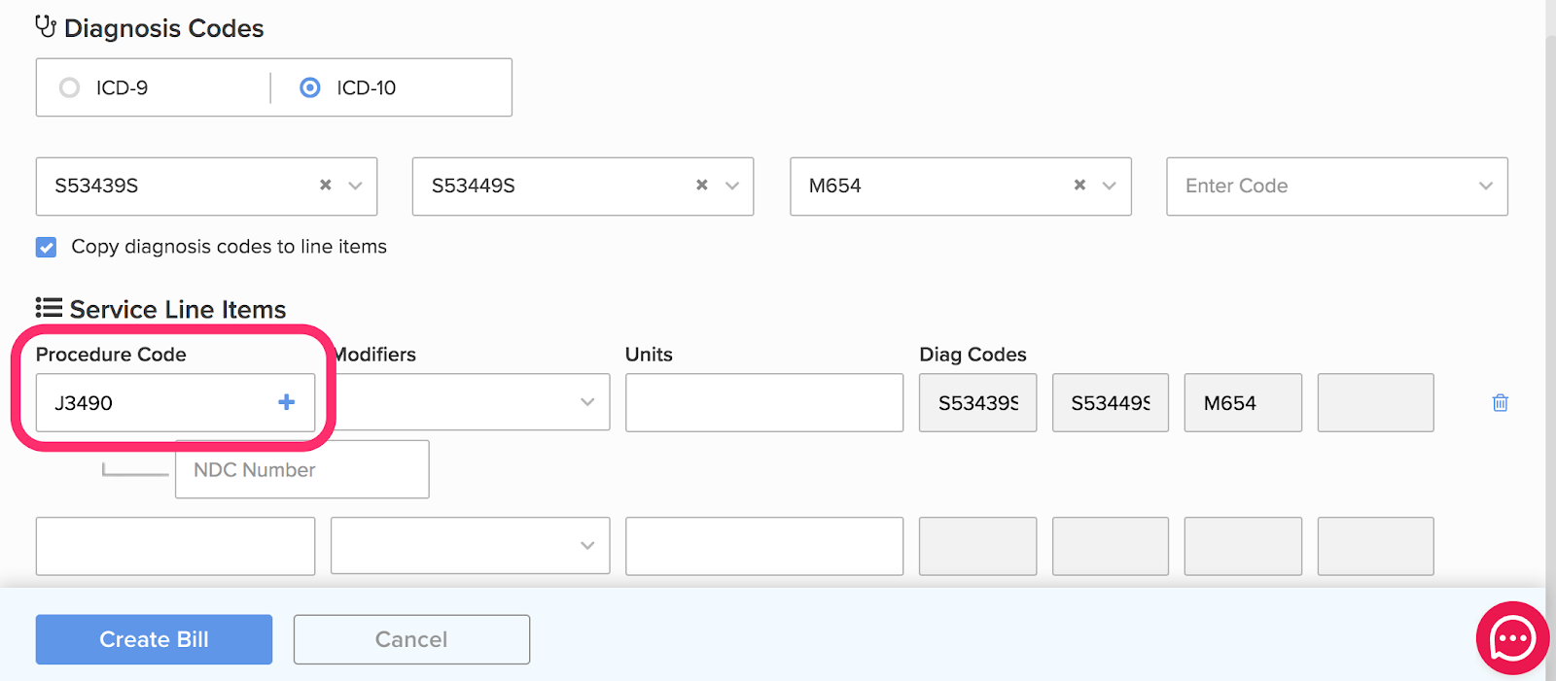
Task: Remove the M654 diagnosis code with x
Action: (x=1079, y=185)
